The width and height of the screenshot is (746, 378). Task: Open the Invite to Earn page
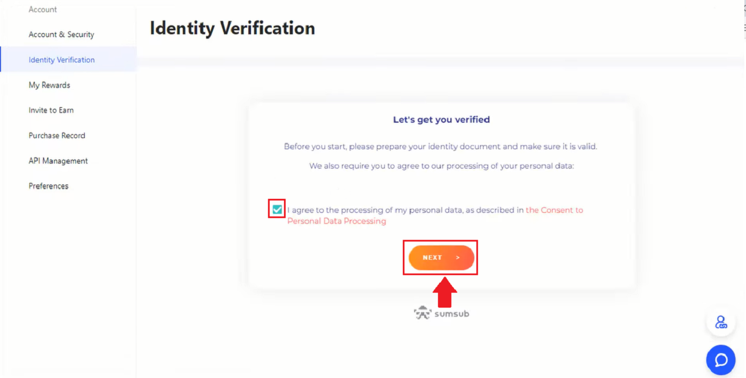[x=51, y=110]
